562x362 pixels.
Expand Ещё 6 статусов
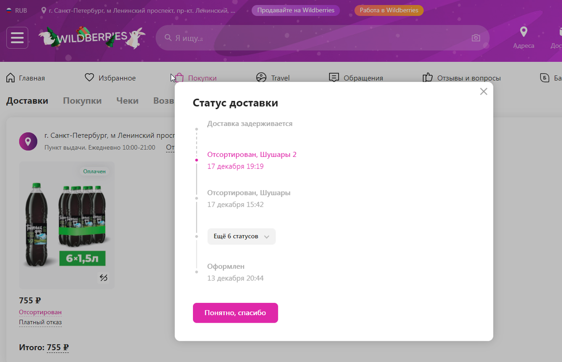[242, 236]
